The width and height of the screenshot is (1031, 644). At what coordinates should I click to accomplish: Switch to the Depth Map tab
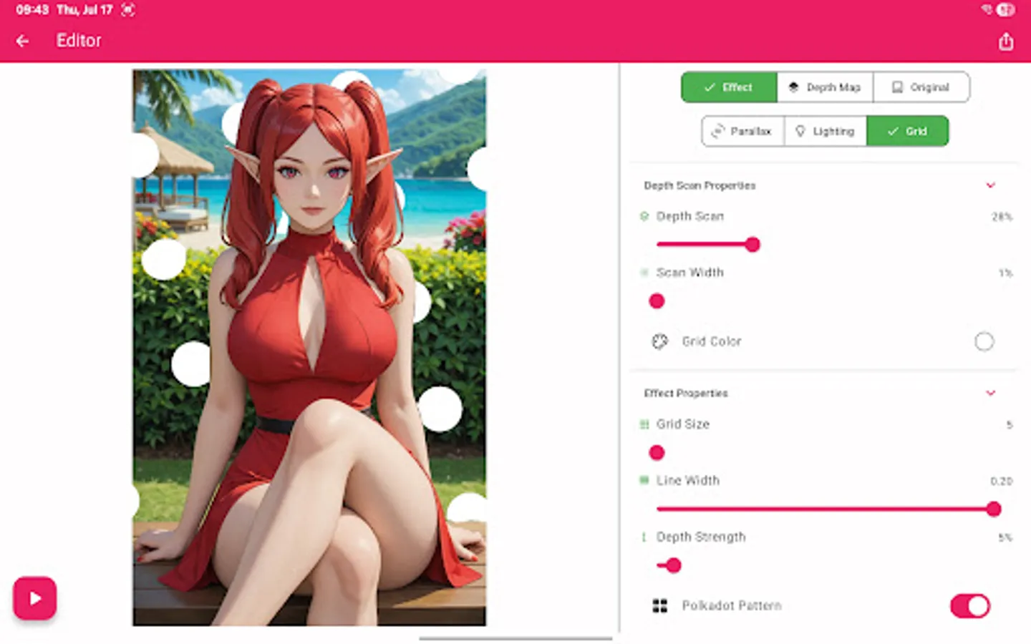click(825, 87)
